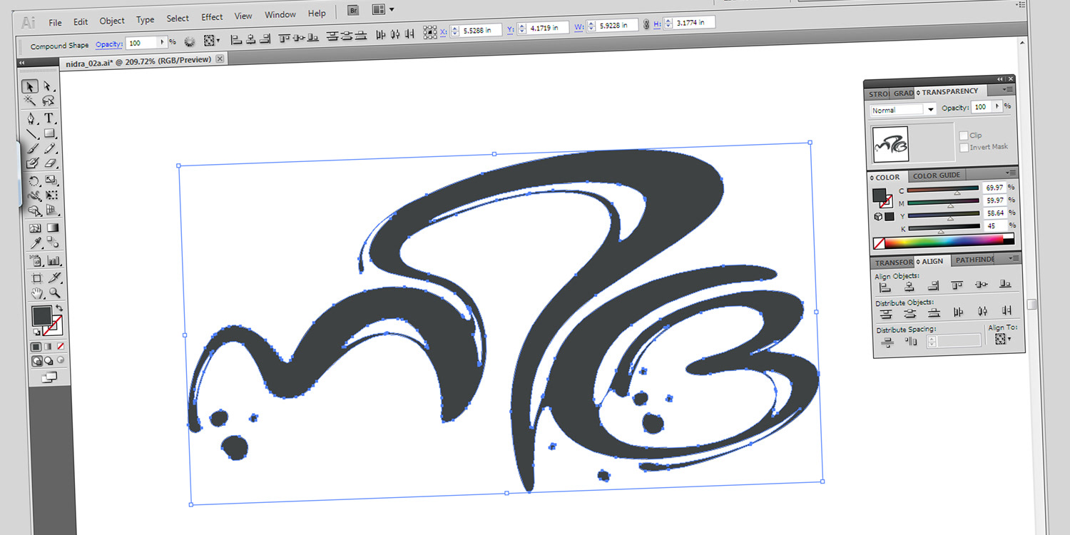
Task: Toggle constrain width and height proportions
Action: pos(646,24)
